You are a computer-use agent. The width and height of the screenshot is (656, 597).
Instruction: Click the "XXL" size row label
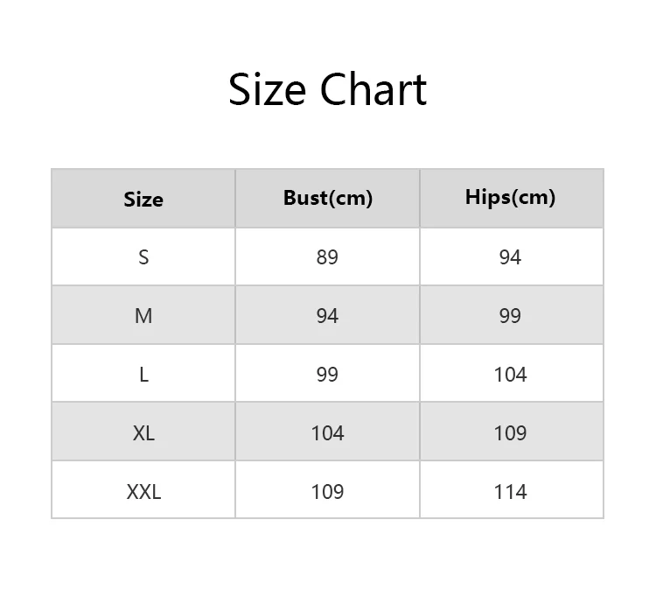(143, 492)
